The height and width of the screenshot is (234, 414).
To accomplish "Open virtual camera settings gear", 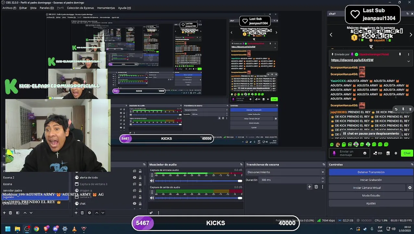I will pos(410,188).
